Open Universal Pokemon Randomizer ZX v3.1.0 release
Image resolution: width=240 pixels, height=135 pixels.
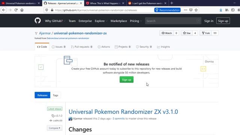(x=123, y=112)
